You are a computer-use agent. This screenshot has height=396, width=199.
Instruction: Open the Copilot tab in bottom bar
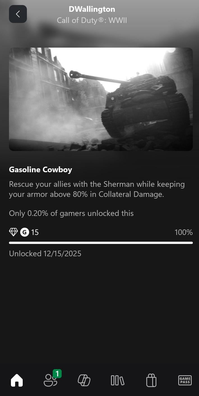(x=84, y=381)
